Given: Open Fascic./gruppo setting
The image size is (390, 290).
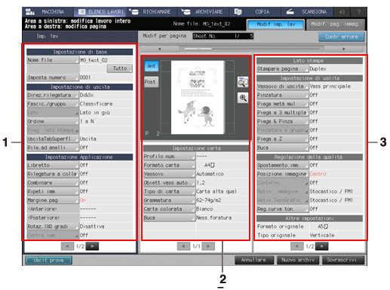Looking at the screenshot, I should [53, 104].
